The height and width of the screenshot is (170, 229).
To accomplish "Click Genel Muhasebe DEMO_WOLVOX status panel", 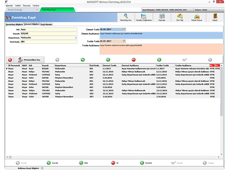I will coord(167,10).
